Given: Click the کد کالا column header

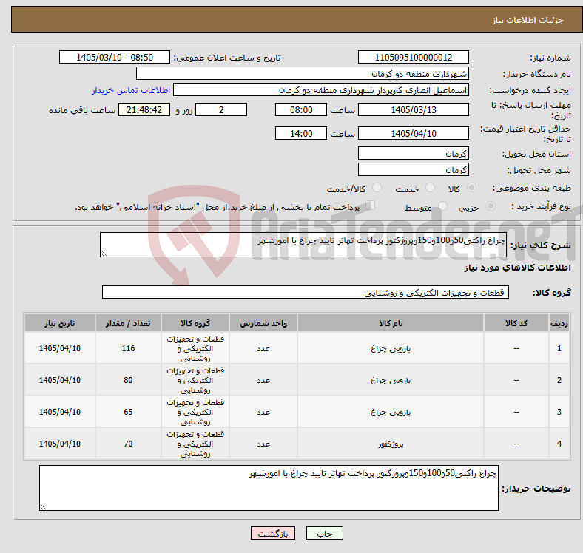Looking at the screenshot, I should pos(516,323).
